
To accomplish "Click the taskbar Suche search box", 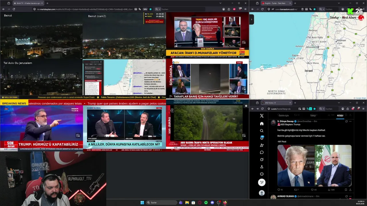I will pos(162,203).
